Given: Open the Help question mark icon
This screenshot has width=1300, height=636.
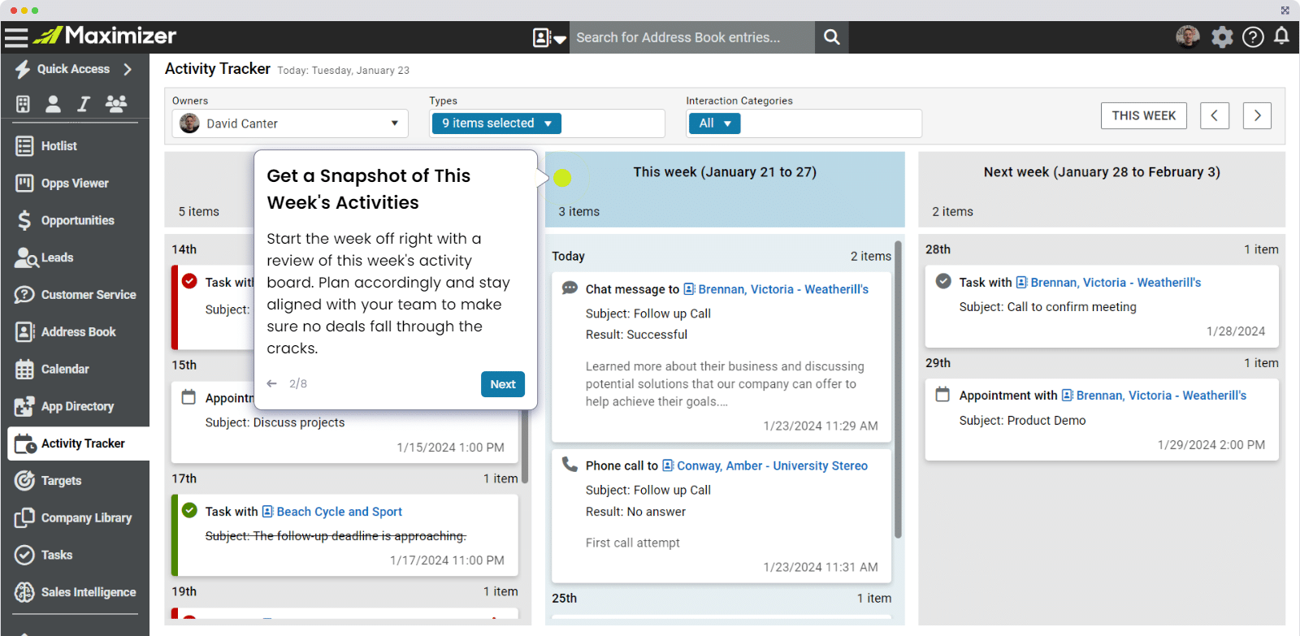Looking at the screenshot, I should 1253,37.
